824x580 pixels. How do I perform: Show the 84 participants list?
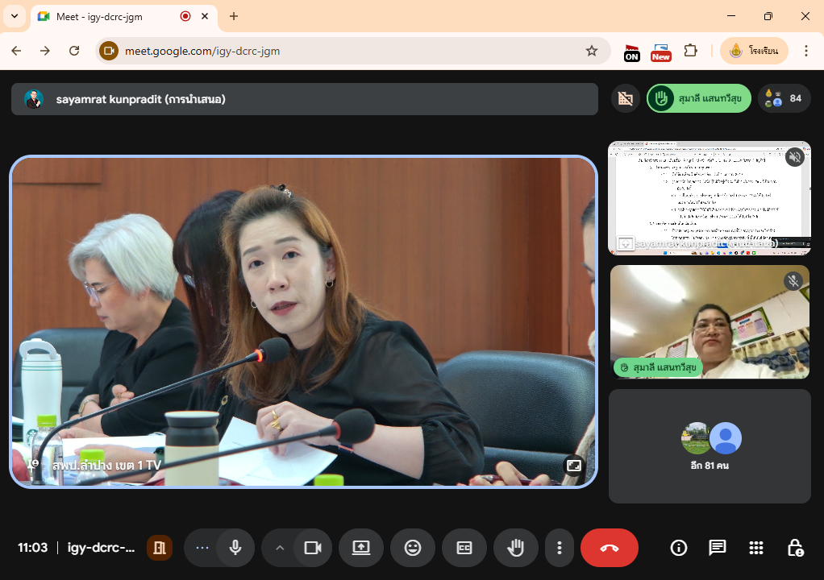784,98
